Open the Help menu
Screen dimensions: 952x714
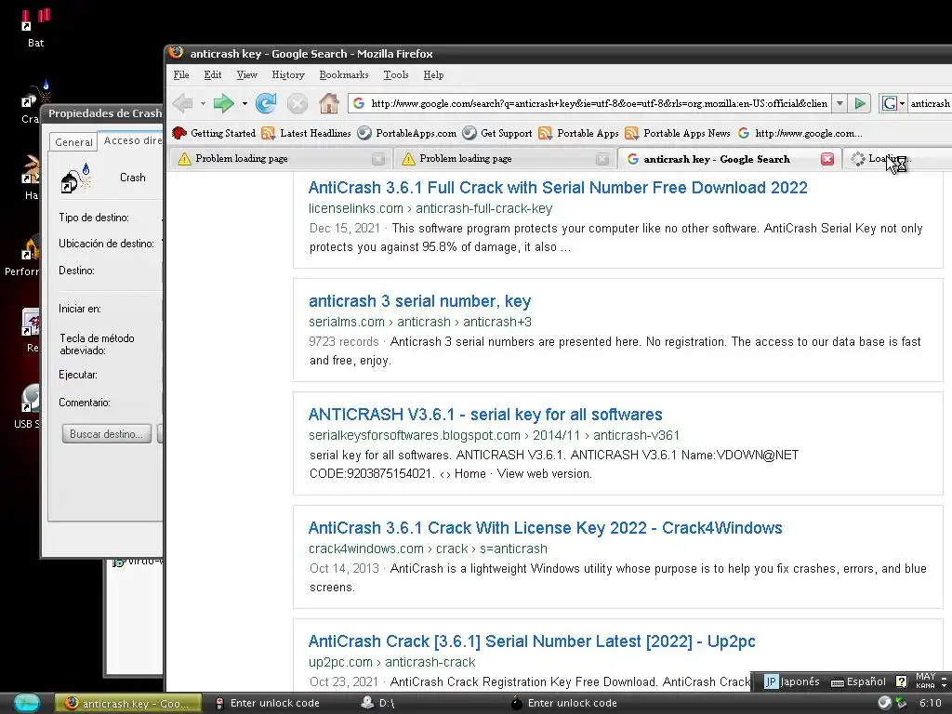point(433,74)
